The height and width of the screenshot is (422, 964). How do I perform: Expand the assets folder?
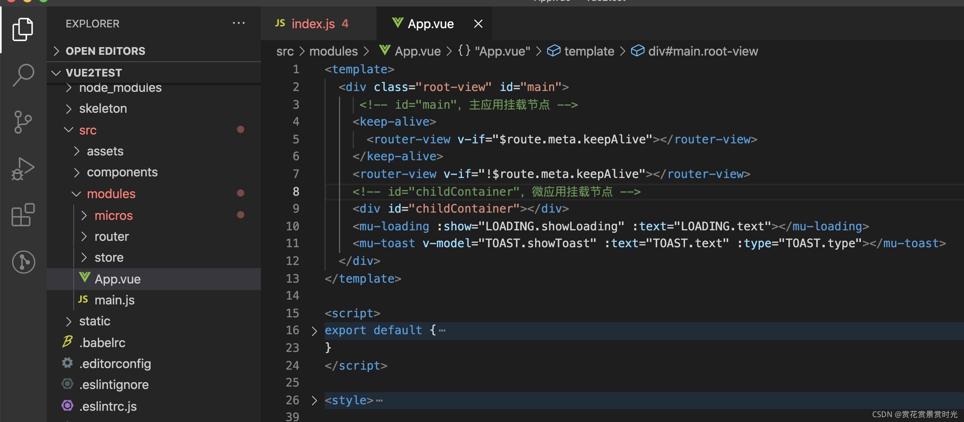[x=154, y=151]
